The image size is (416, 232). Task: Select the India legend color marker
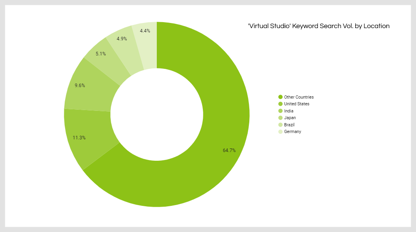[x=280, y=111]
